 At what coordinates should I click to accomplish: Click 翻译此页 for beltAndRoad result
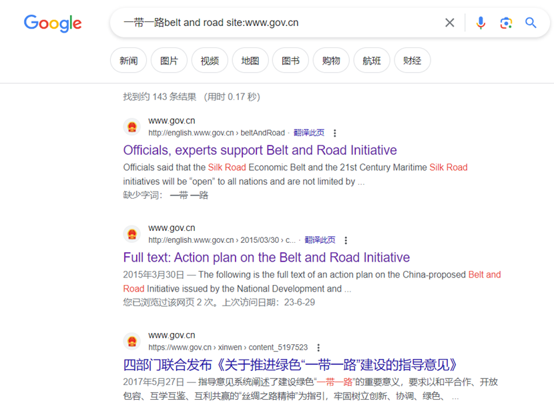(309, 133)
